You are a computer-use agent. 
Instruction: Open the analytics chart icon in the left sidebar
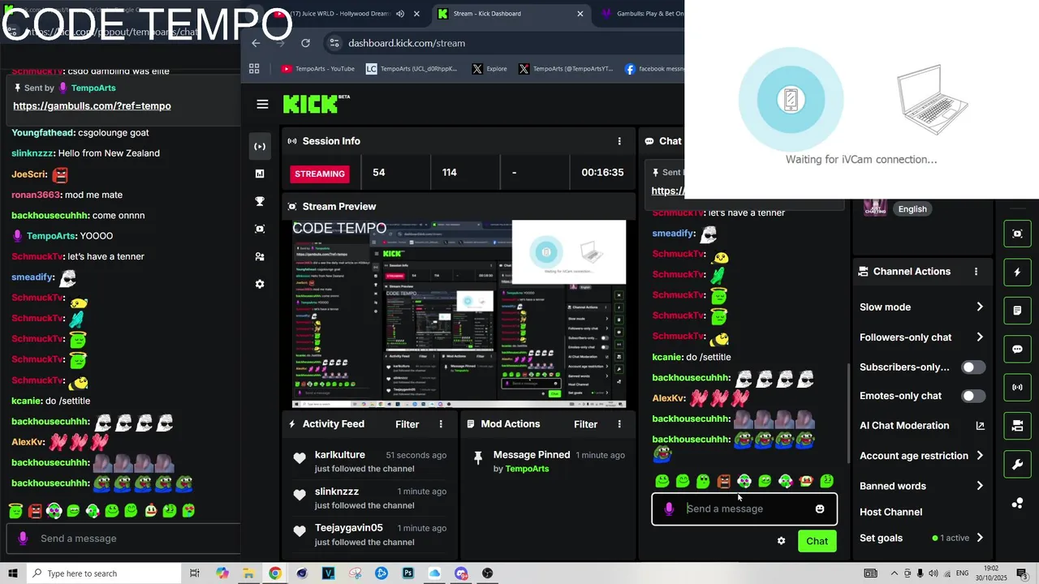pos(260,174)
